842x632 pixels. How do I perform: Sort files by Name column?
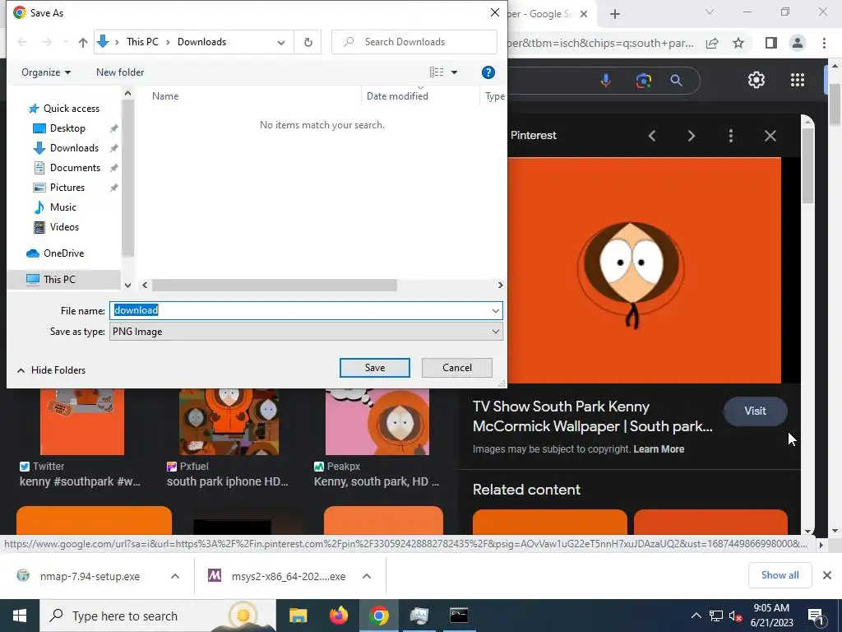[165, 96]
